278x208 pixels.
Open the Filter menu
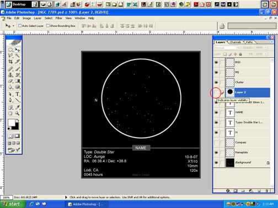click(59, 18)
